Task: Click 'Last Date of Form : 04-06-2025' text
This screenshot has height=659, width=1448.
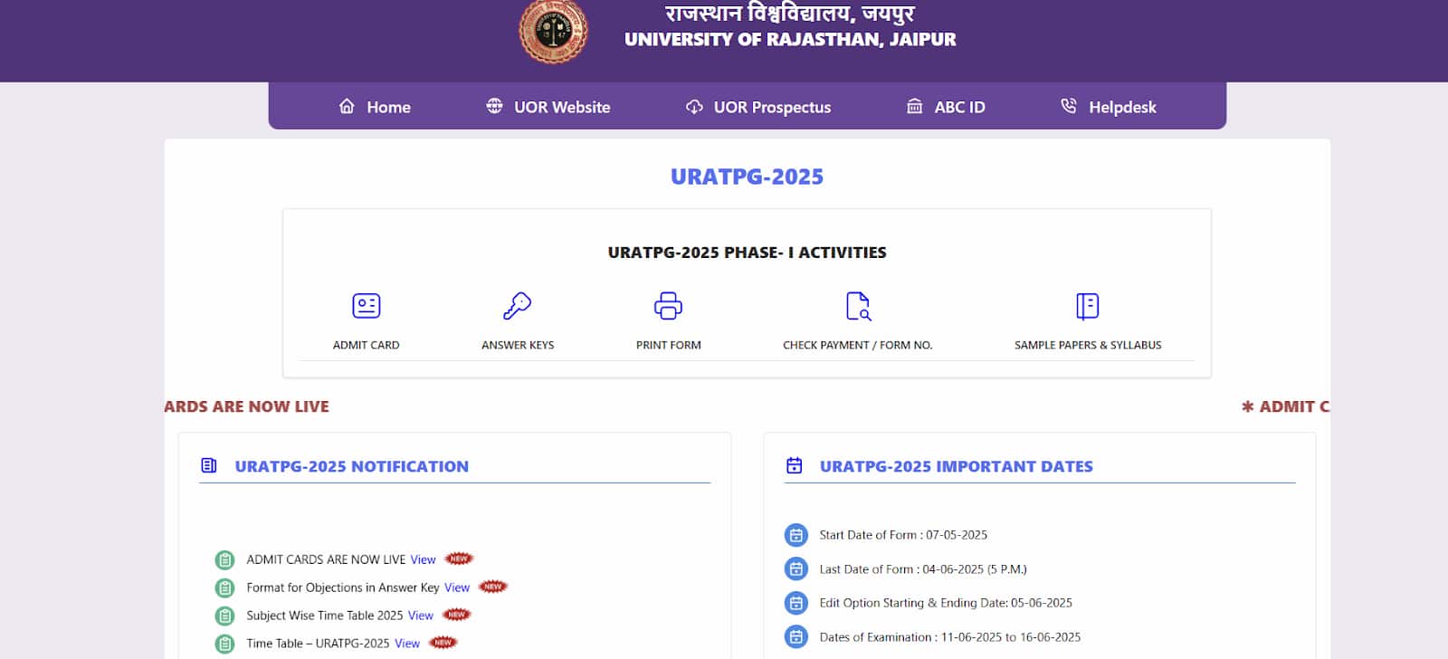Action: [923, 569]
